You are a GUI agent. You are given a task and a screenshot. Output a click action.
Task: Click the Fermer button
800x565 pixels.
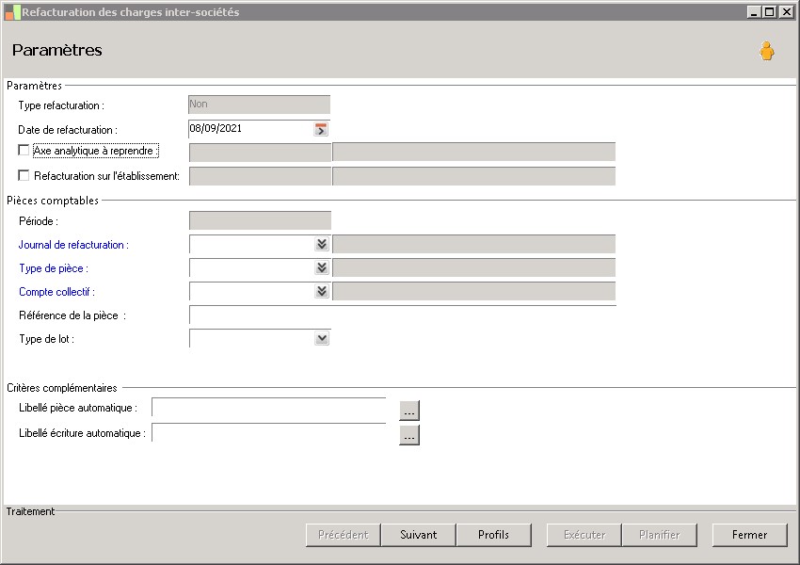tap(749, 535)
